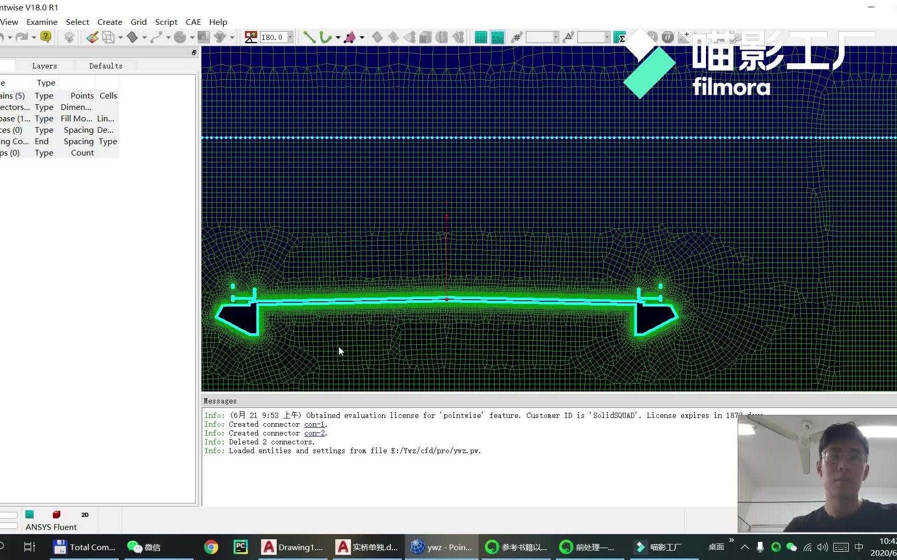Click the cube view orientation icon

108,37
